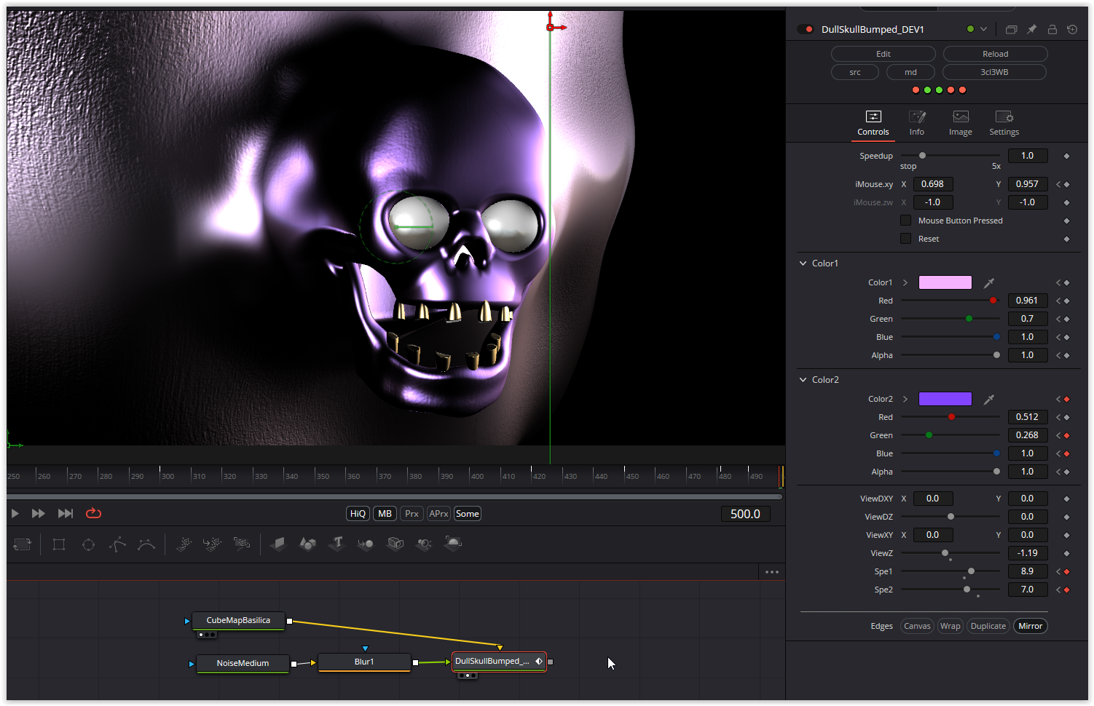Add a Merge 3D node from toolbar

click(366, 544)
